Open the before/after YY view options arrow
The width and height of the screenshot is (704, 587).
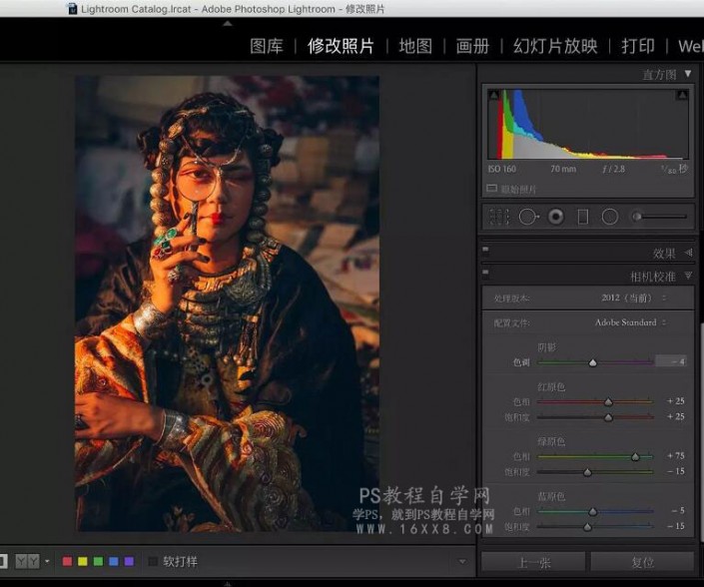coord(47,561)
